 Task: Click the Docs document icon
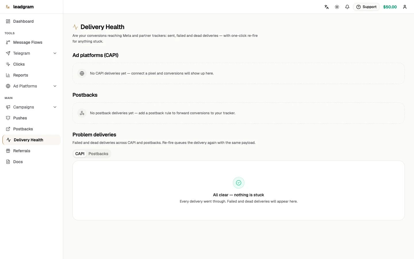pos(8,162)
